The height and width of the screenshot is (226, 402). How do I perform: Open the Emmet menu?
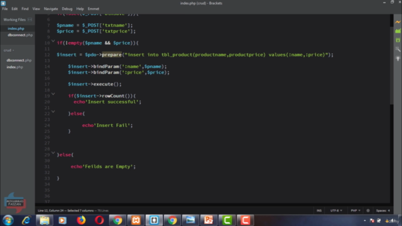click(x=94, y=9)
